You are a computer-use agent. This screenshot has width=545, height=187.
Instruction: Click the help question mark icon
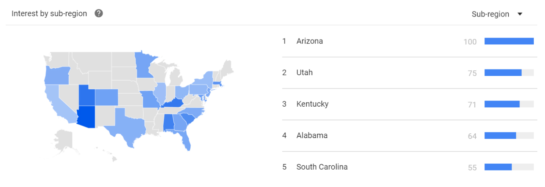pyautogui.click(x=99, y=13)
